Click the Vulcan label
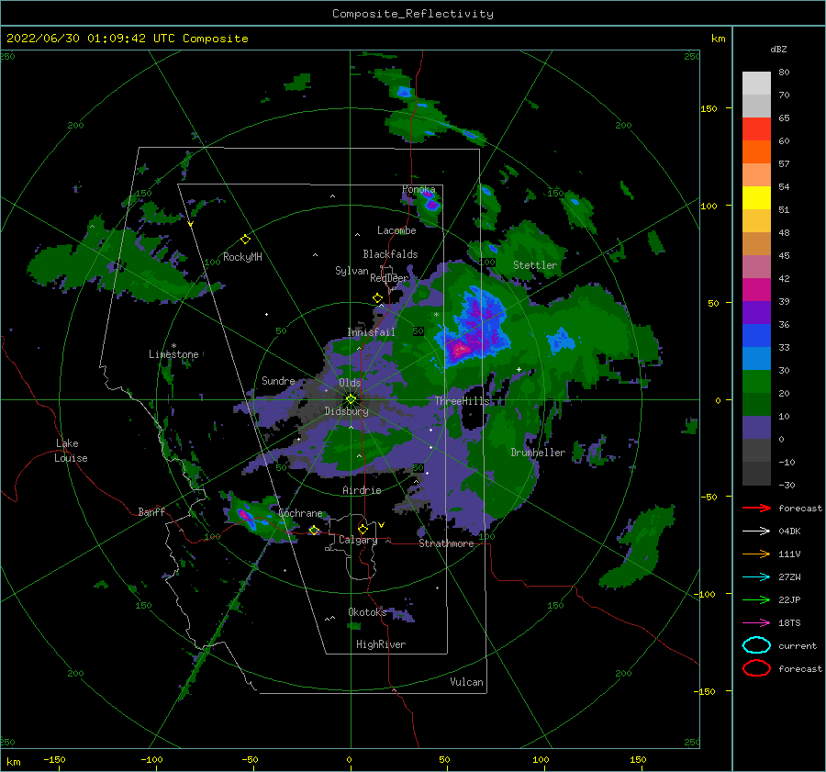 pos(466,682)
